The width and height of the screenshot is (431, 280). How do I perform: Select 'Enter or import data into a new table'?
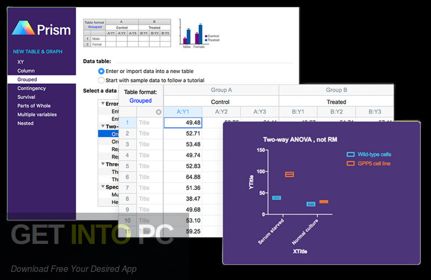coord(101,71)
